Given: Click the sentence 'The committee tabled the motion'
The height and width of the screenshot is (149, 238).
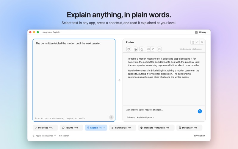Looking at the screenshot, I should tap(68, 44).
